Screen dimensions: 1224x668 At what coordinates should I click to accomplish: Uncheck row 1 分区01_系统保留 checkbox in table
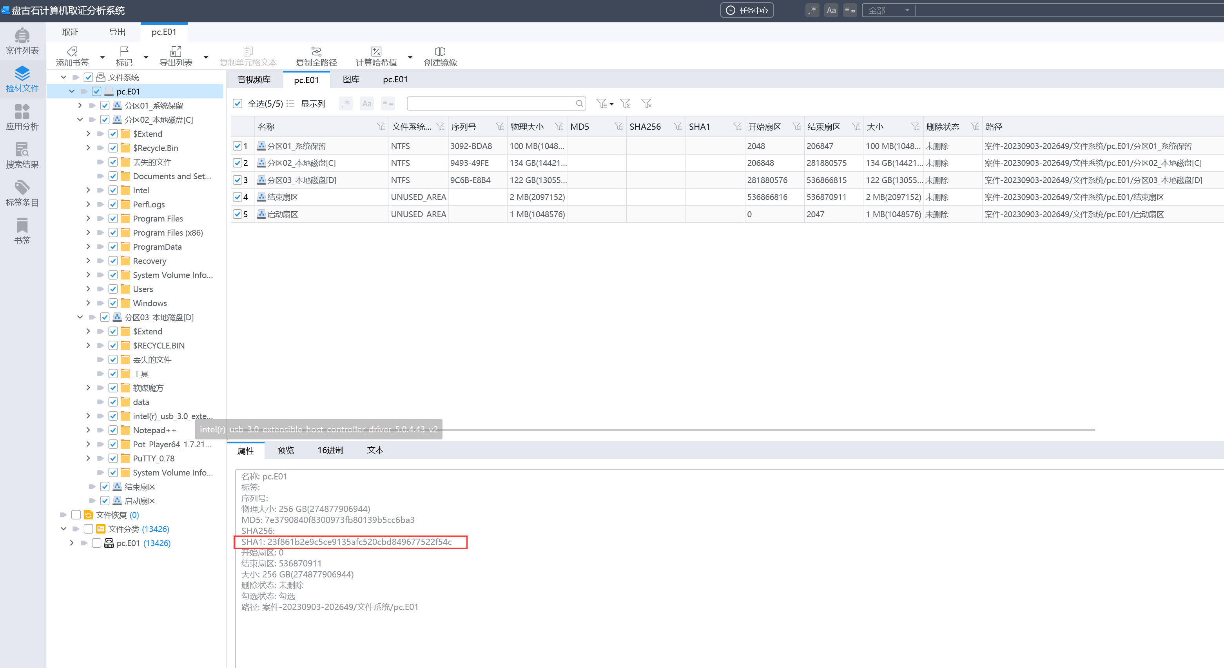[x=238, y=146]
